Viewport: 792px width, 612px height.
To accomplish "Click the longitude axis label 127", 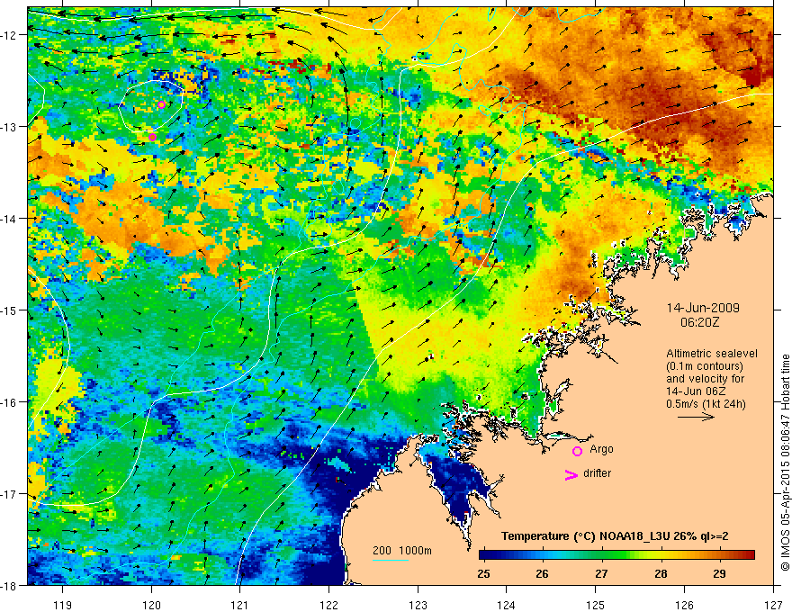I will (773, 605).
